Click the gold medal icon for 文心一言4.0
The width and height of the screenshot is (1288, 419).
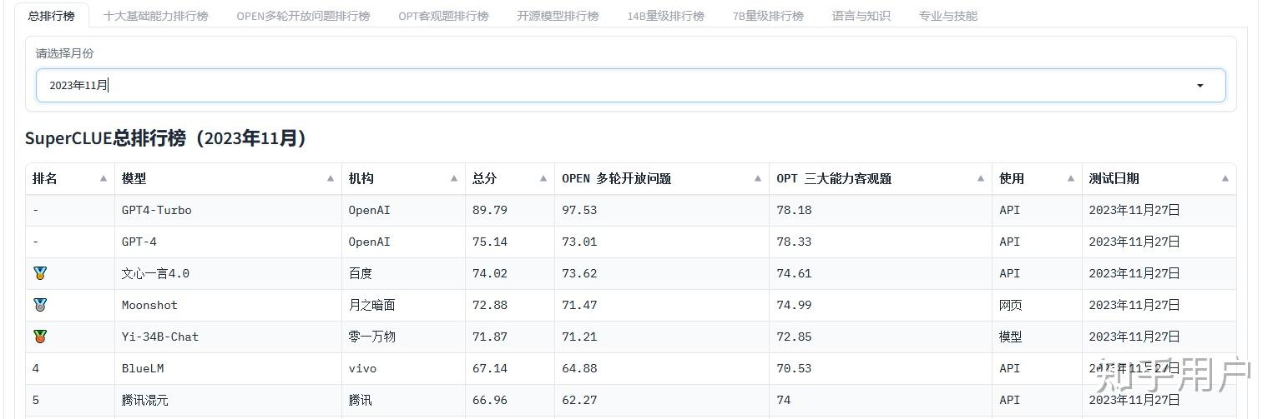(40, 273)
